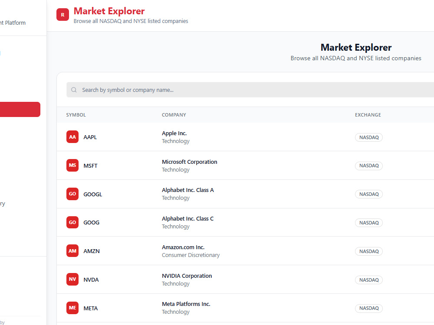This screenshot has width=434, height=325.
Task: Select the AAPL symbol text
Action: pyautogui.click(x=90, y=137)
